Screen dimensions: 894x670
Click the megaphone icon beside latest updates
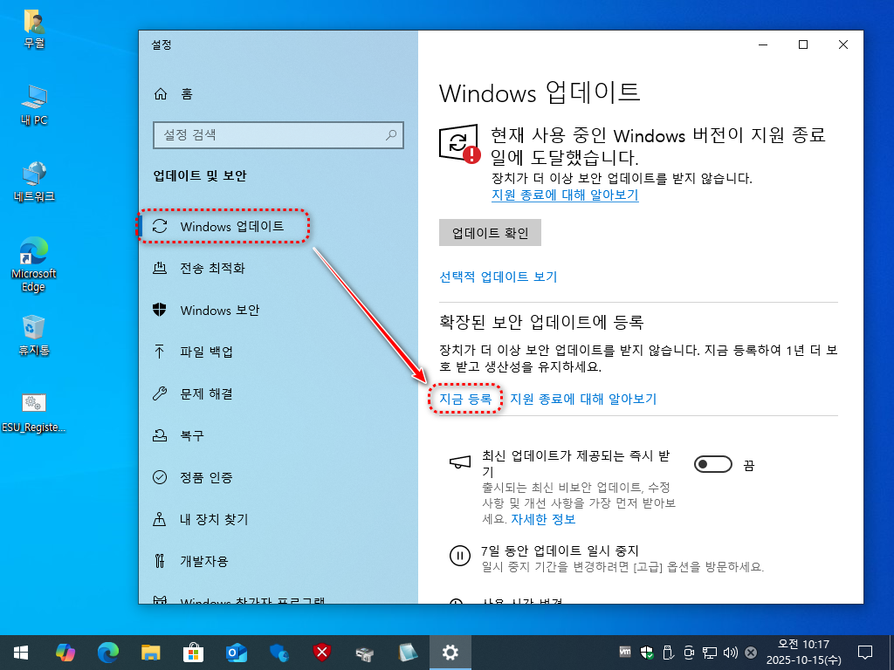coord(460,462)
